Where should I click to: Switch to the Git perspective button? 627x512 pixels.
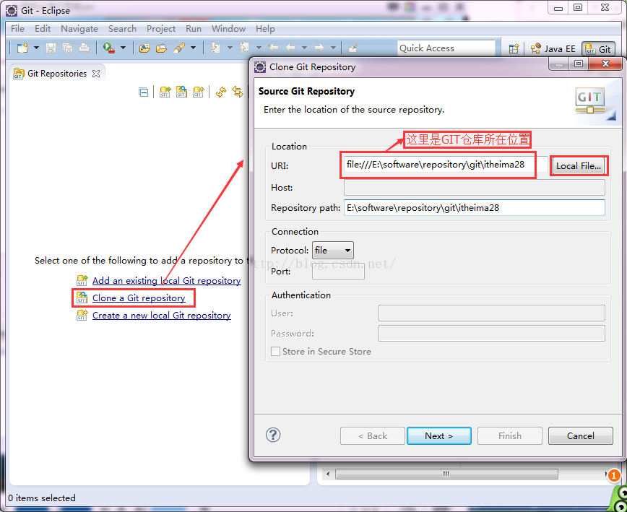pos(598,49)
